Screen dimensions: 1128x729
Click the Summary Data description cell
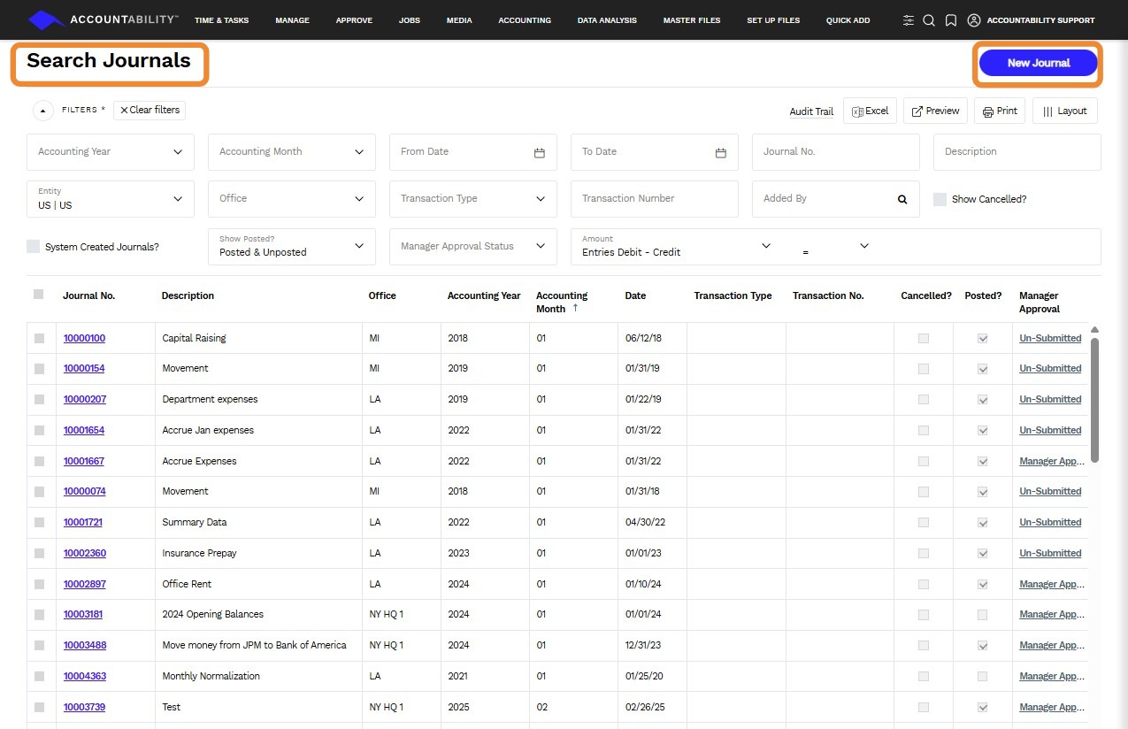pyautogui.click(x=258, y=522)
